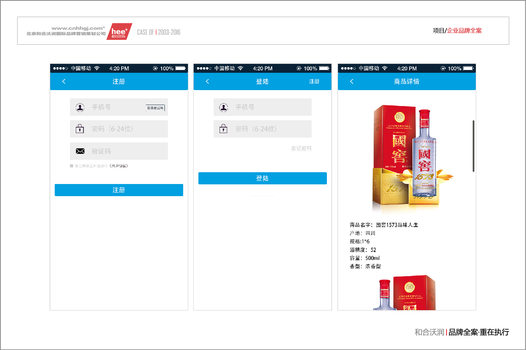Image resolution: width=526 pixels, height=350 pixels.
Task: Click 规格:1*6 text
Action: tap(359, 242)
